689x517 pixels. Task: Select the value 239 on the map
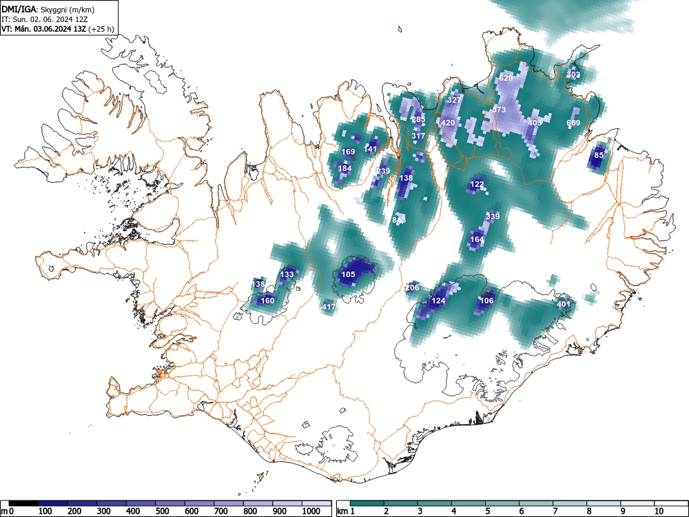(383, 171)
